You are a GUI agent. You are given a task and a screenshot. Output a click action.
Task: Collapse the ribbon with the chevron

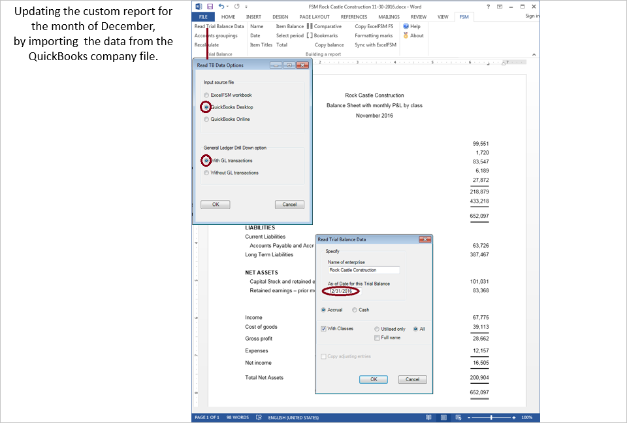click(x=534, y=54)
